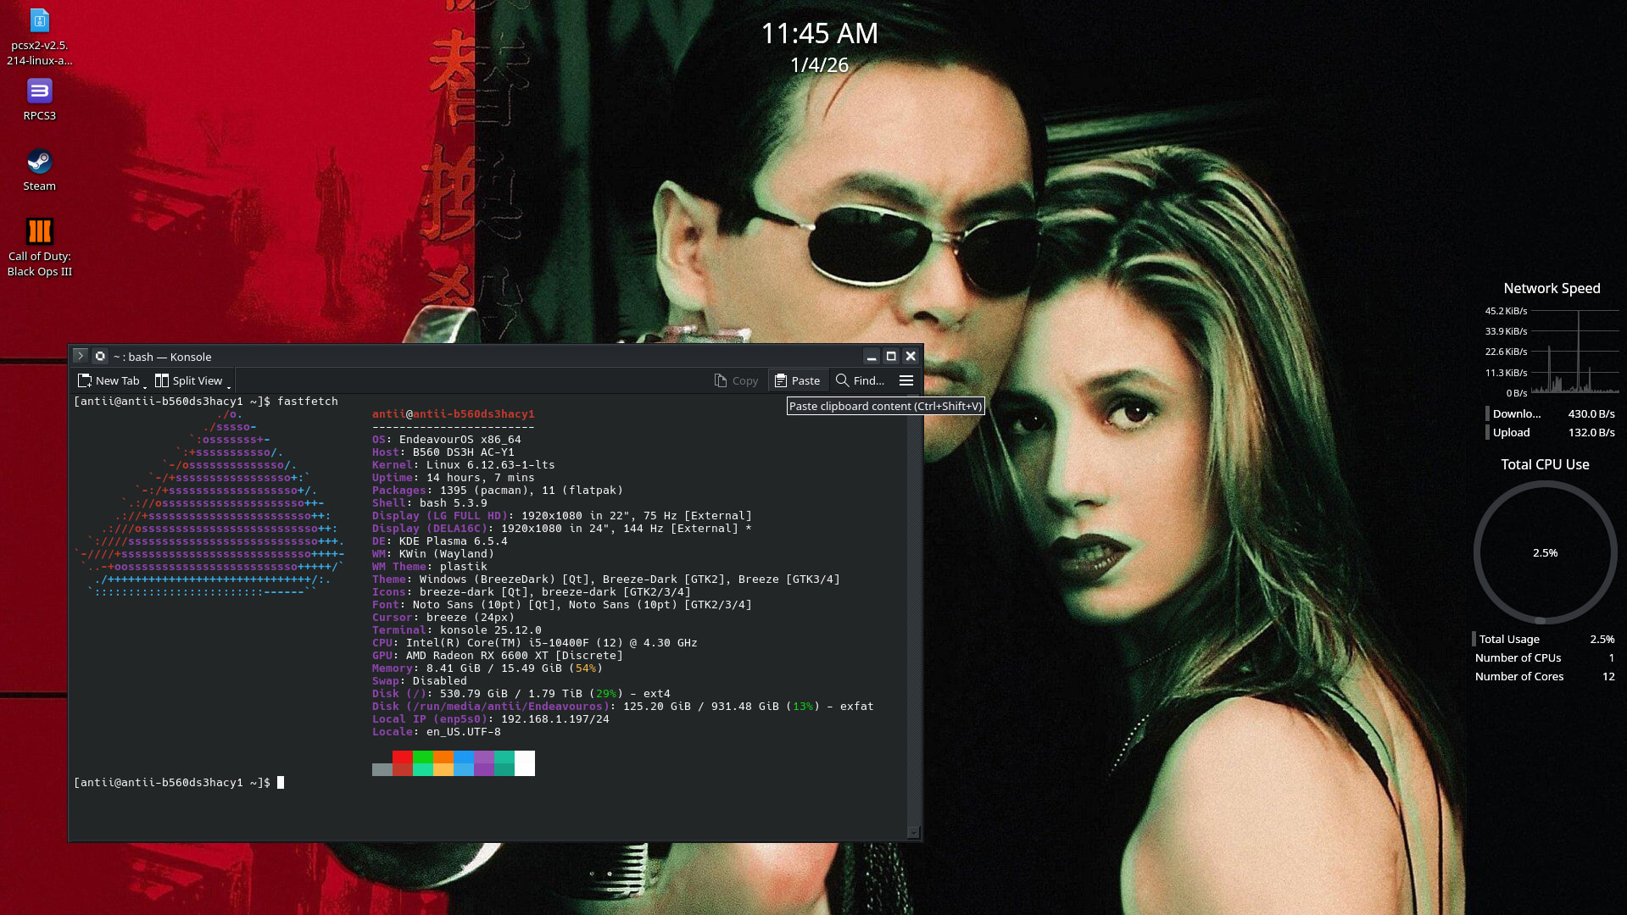The height and width of the screenshot is (915, 1627).
Task: Click the 'Shell: bash 5.3.9' line
Action: [x=430, y=502]
